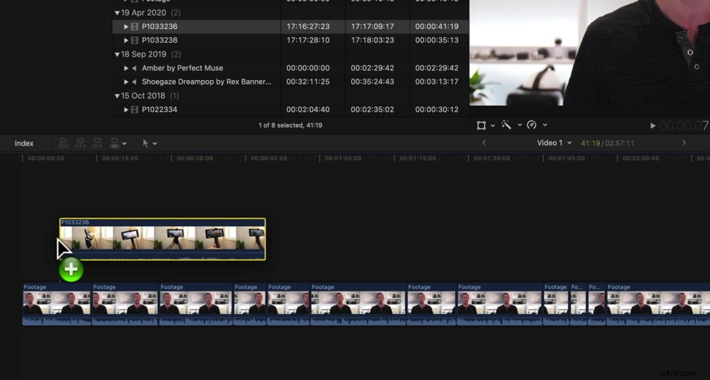This screenshot has width=710, height=380.
Task: Click the 00:00:30:12 duration cell
Action: [x=437, y=109]
